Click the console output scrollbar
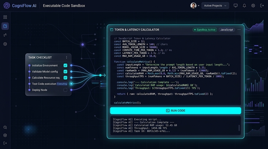The height and width of the screenshot is (149, 268). pyautogui.click(x=239, y=128)
